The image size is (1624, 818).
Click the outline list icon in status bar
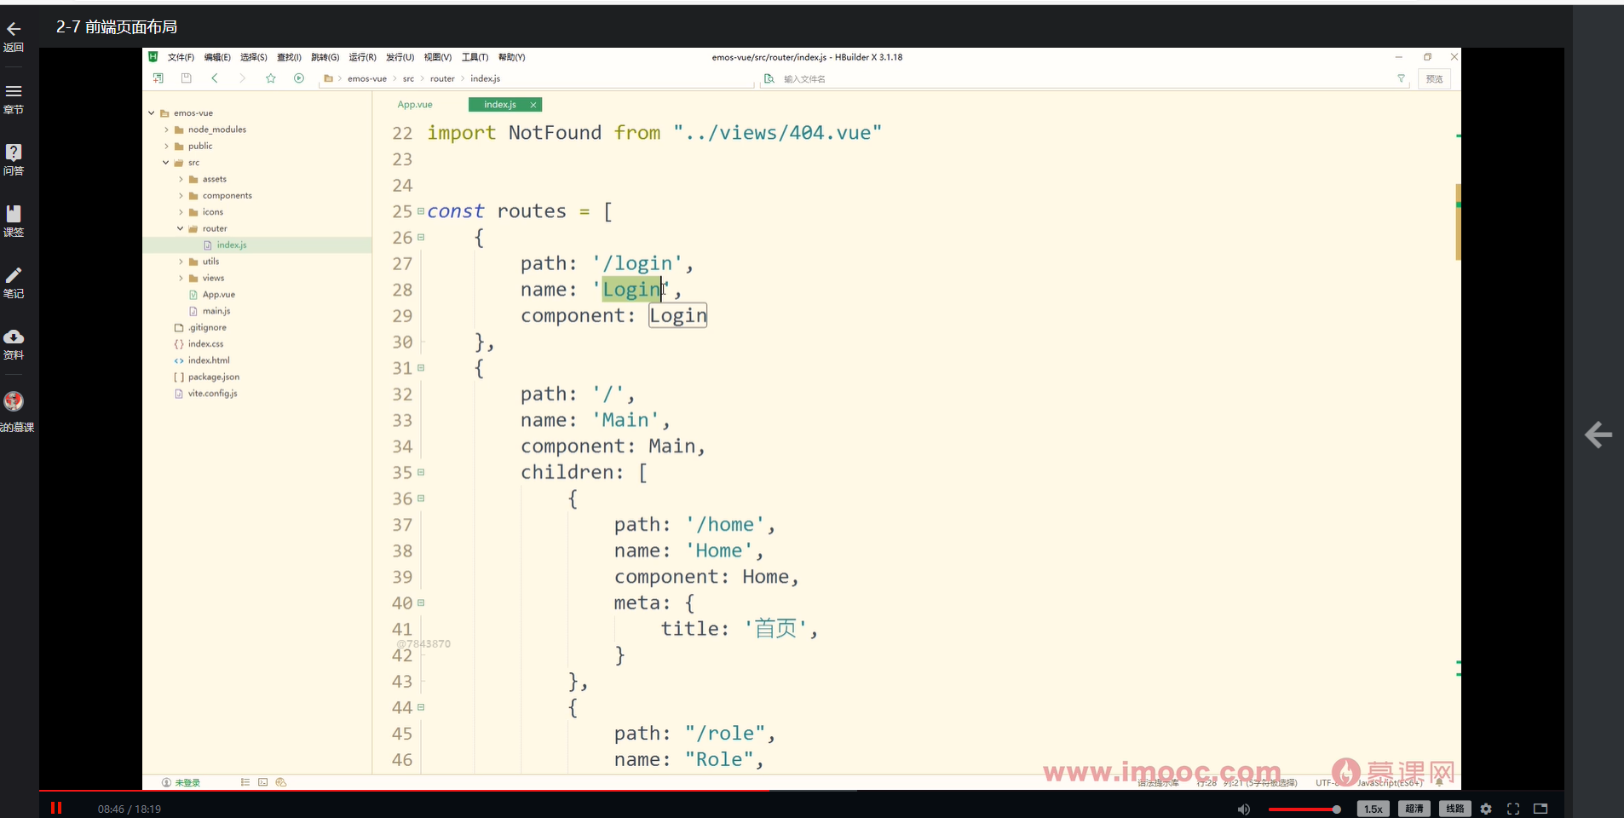(245, 782)
